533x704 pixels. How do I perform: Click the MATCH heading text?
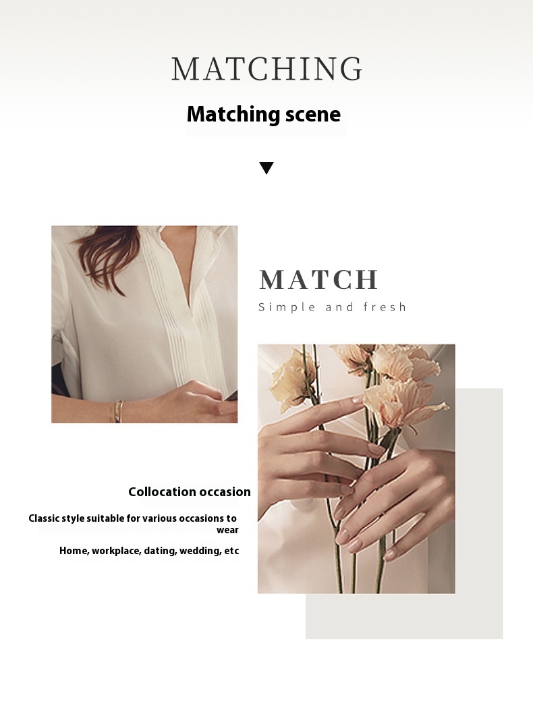click(319, 279)
